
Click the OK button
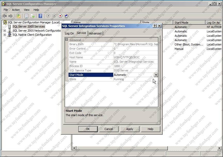click(x=88, y=129)
